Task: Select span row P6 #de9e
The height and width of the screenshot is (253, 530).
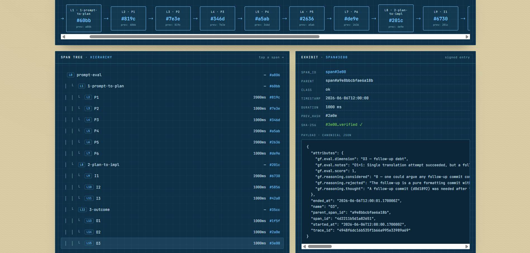Action: coord(172,153)
